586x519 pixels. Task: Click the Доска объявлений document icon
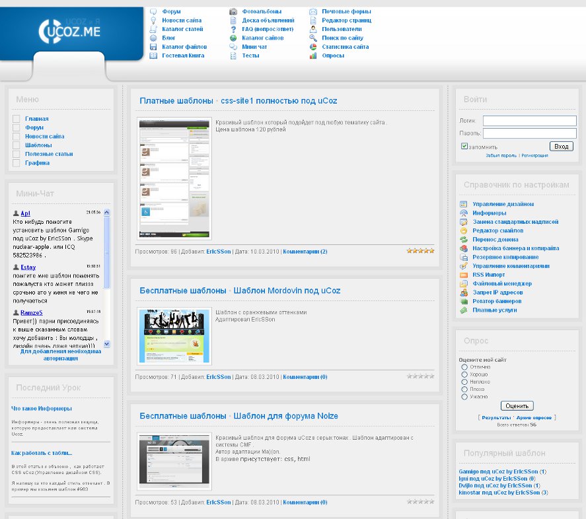[233, 20]
